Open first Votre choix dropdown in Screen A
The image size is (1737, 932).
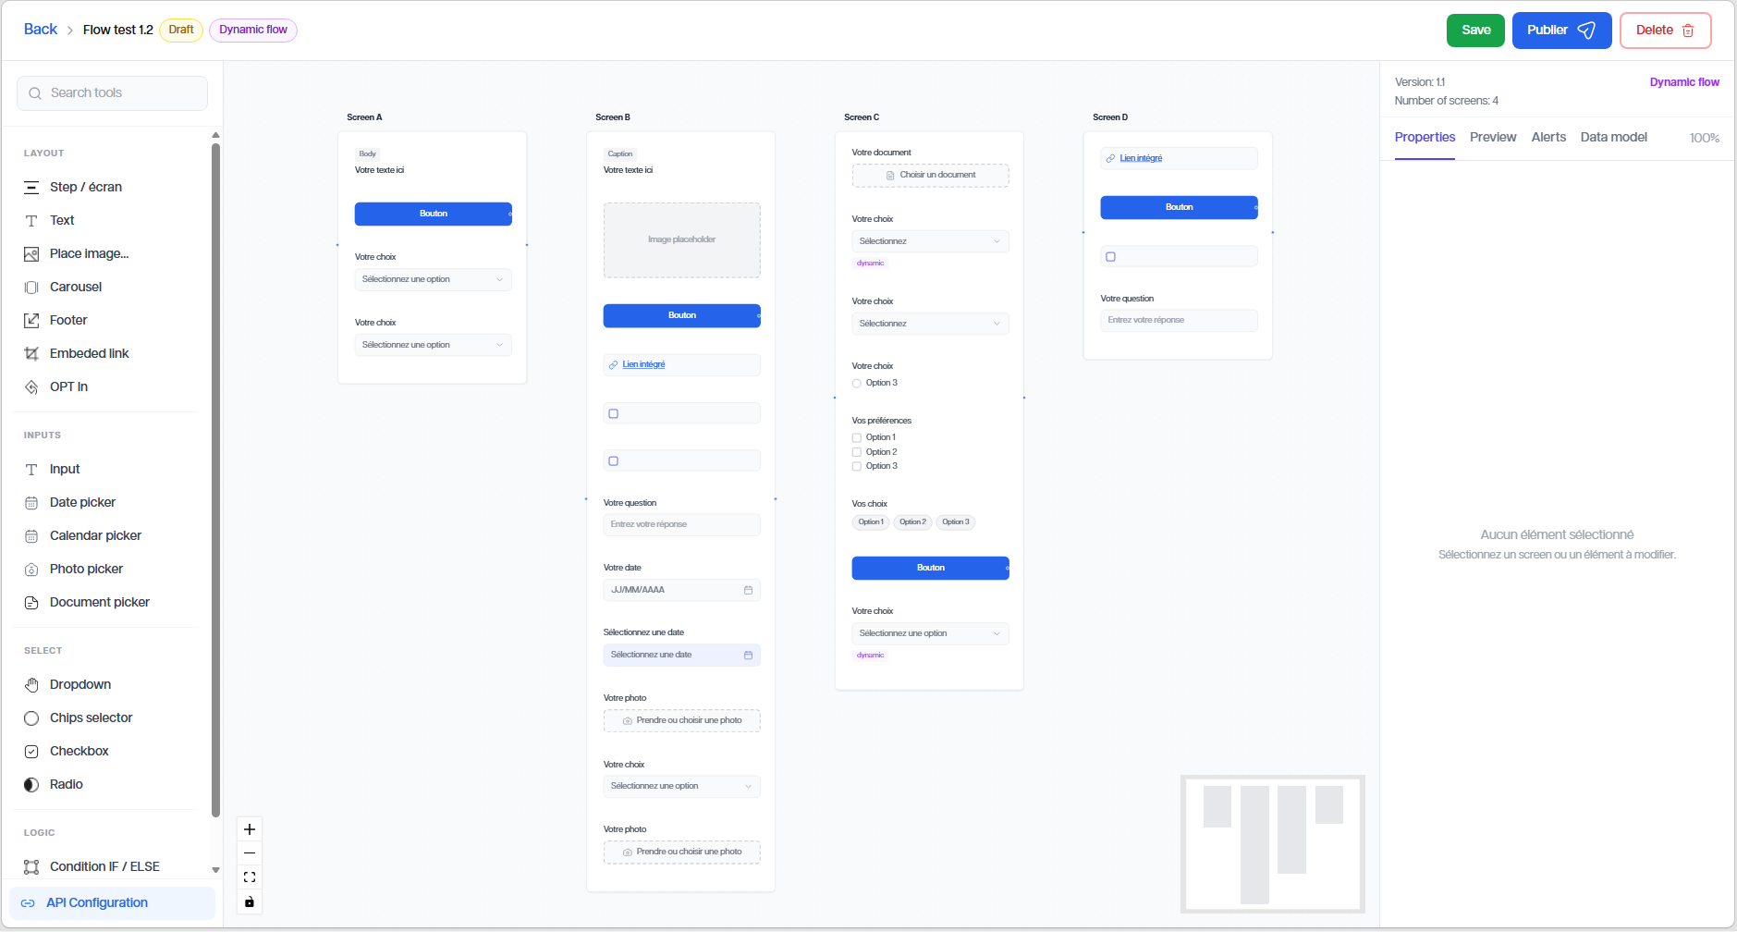433,279
